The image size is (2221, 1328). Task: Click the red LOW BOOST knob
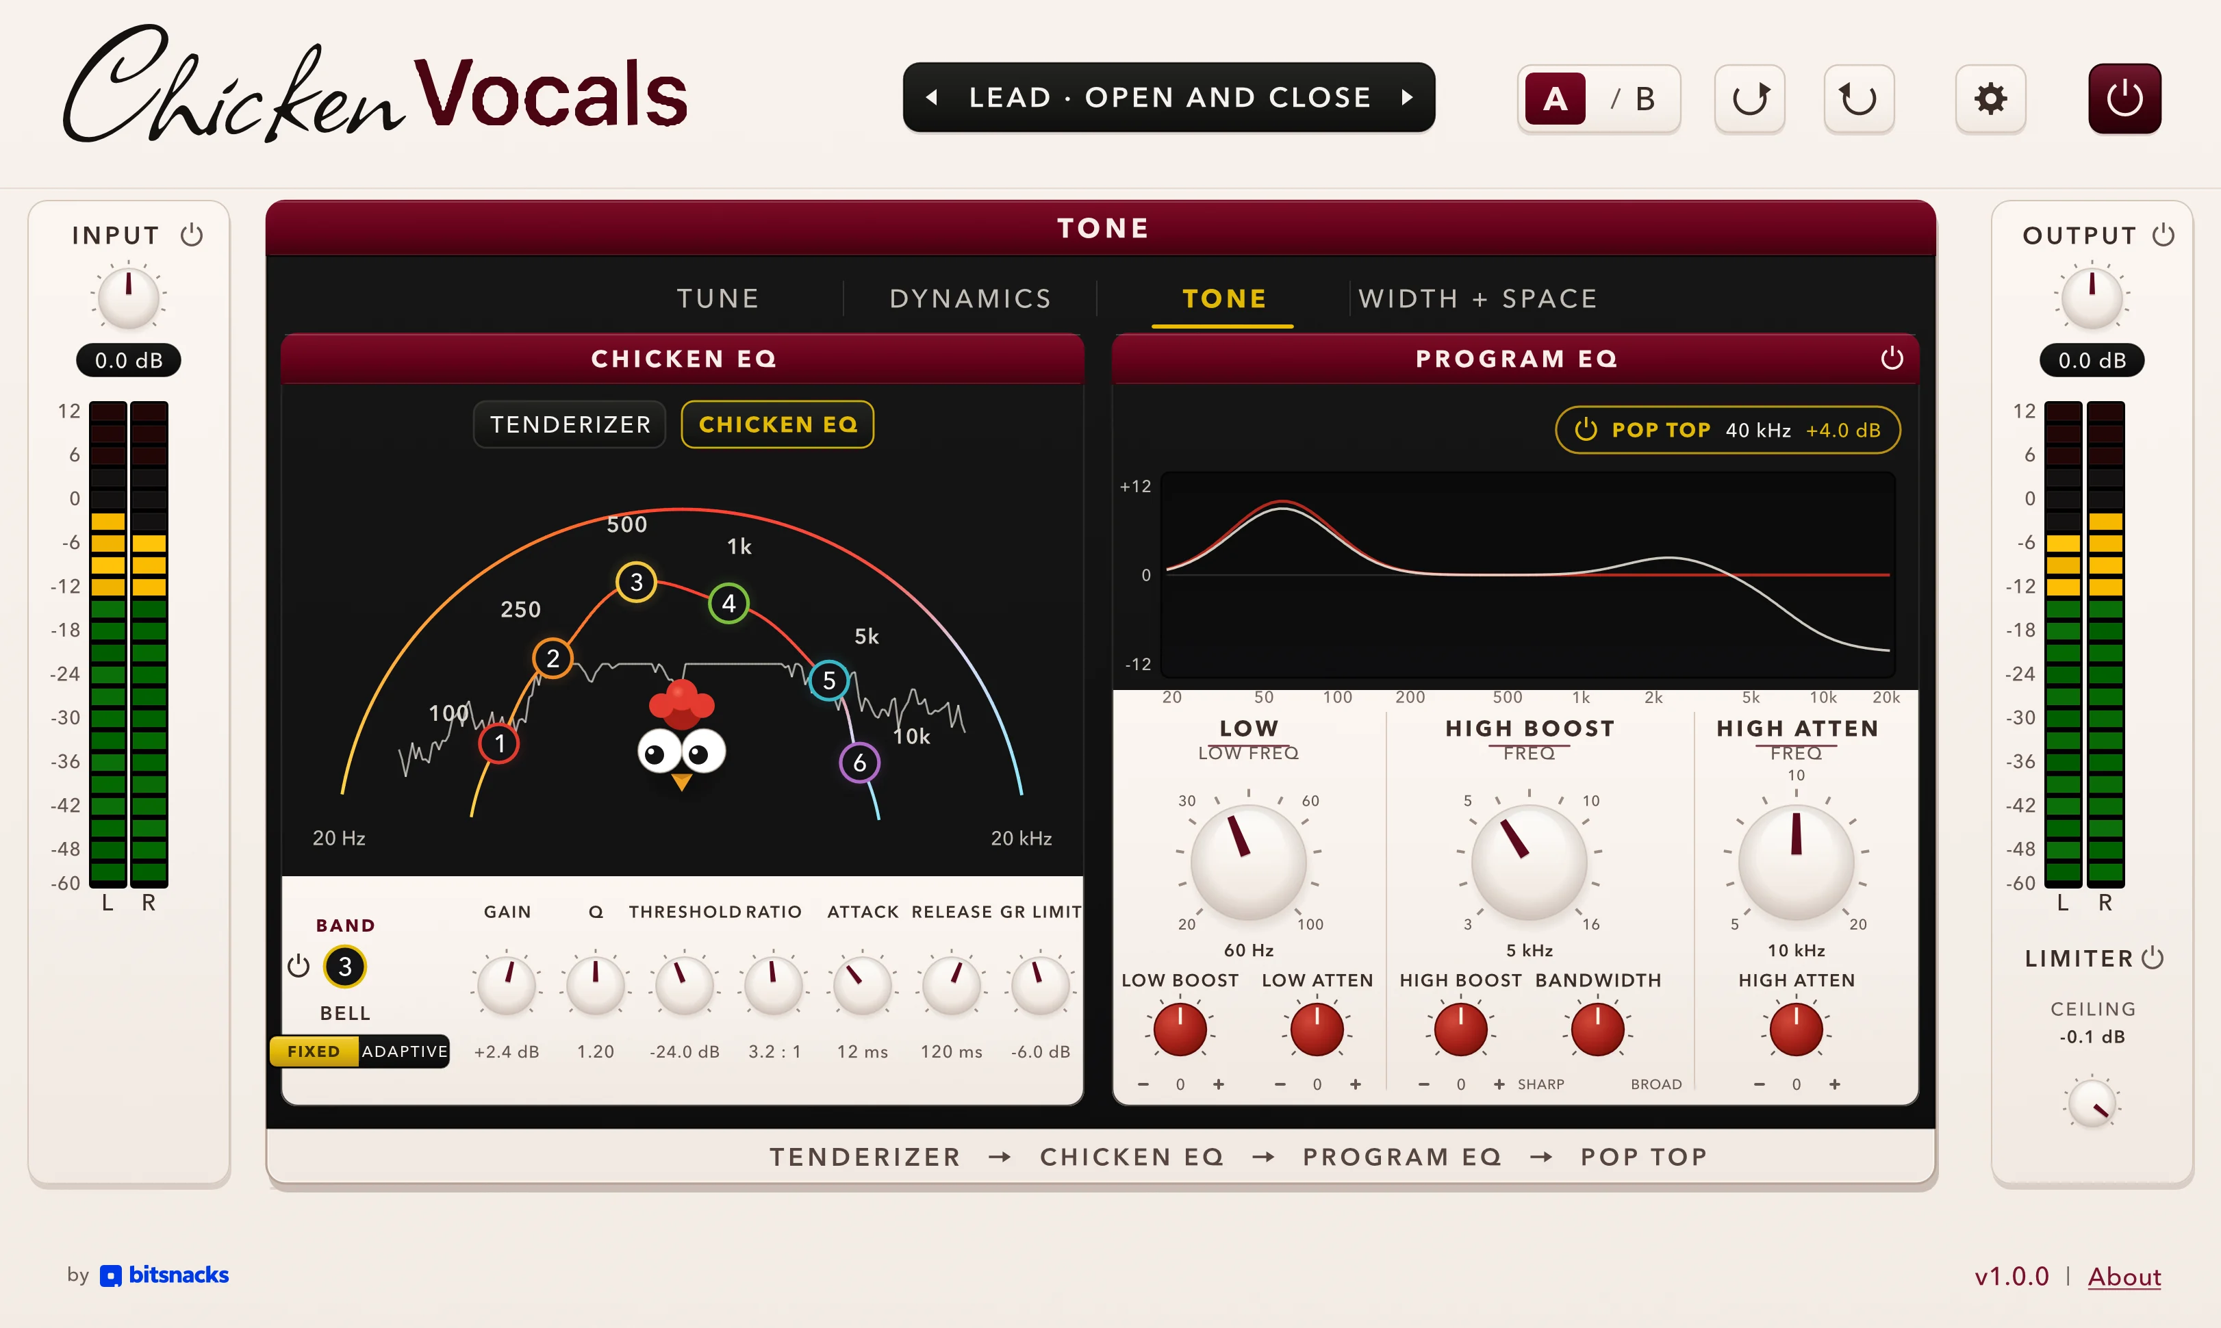(1180, 1029)
